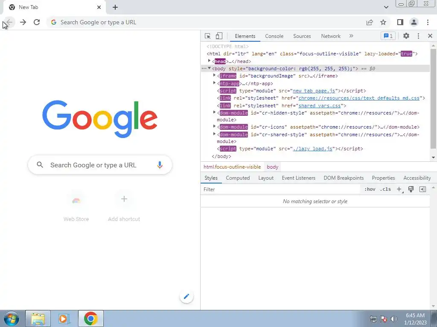The height and width of the screenshot is (327, 437).
Task: Show more DevTools tabs chevron
Action: pyautogui.click(x=351, y=36)
